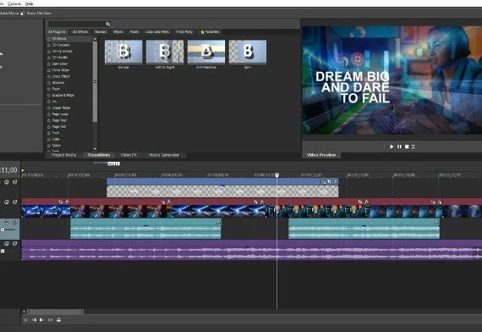Image resolution: width=482 pixels, height=332 pixels.
Task: Click the timeline scroll-left arrow
Action: 24,312
